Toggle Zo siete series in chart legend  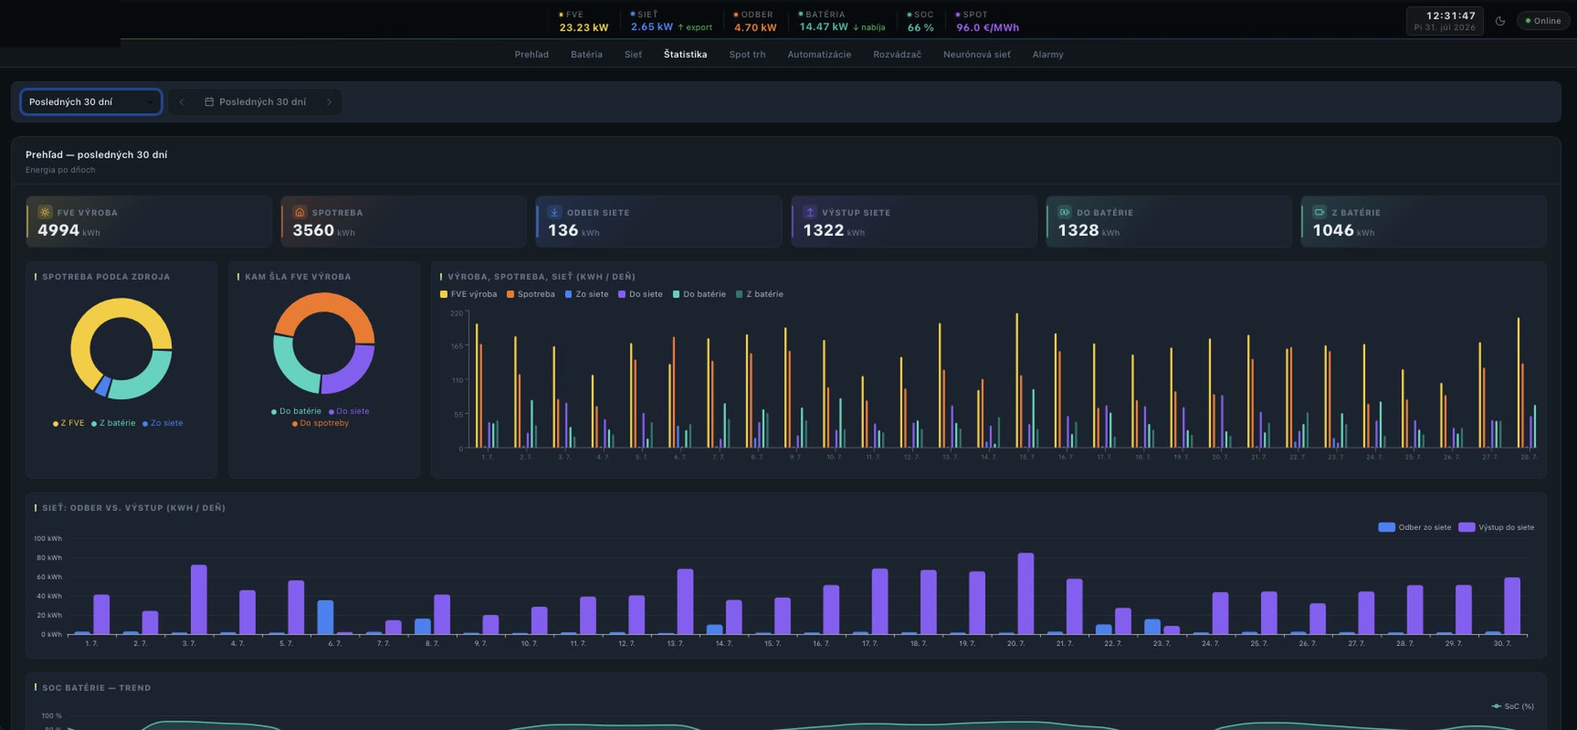pos(587,294)
